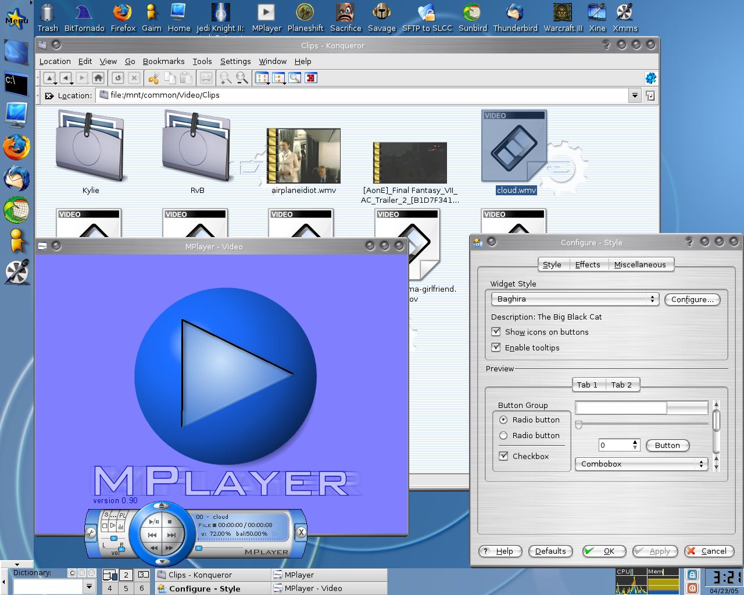Open the Baghira widget style dropdown

[575, 299]
